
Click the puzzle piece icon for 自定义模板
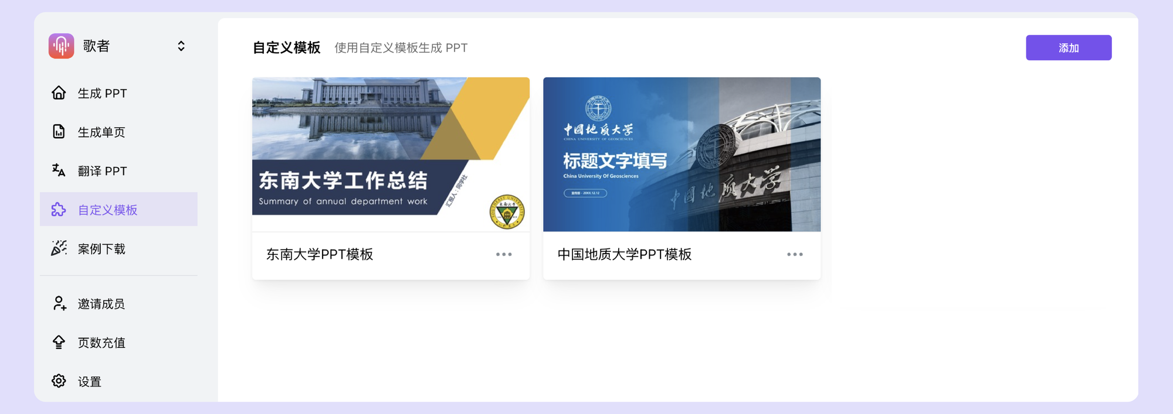click(x=59, y=210)
